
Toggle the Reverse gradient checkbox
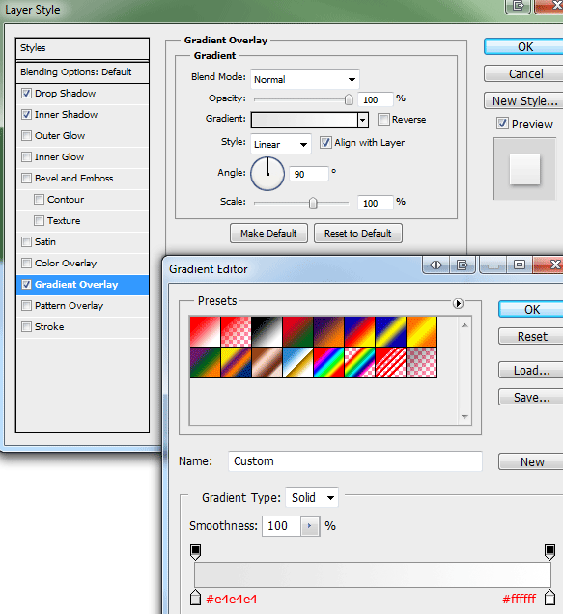point(384,120)
